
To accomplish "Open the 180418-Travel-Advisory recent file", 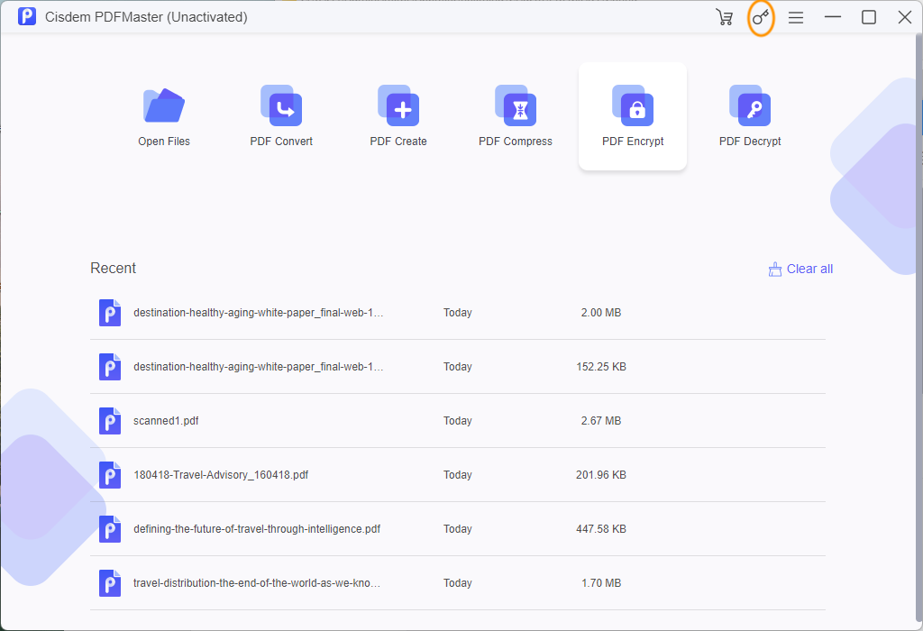I will coord(221,474).
